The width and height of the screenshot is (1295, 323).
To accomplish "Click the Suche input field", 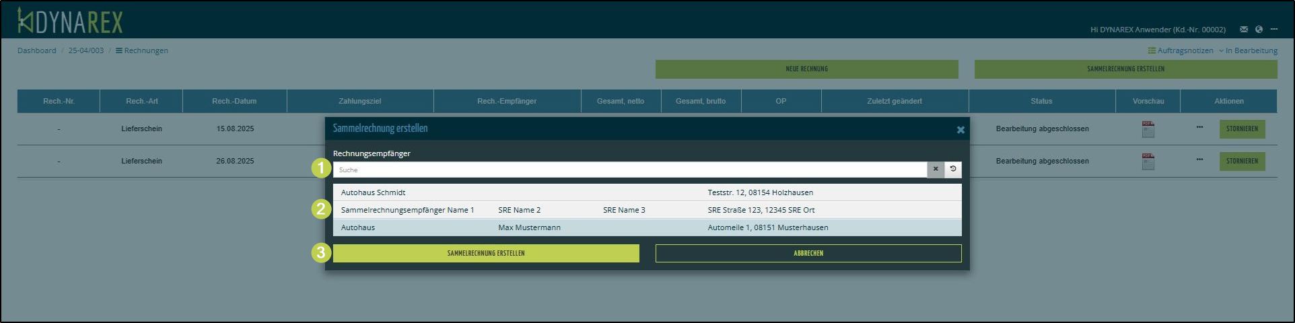I will 629,170.
